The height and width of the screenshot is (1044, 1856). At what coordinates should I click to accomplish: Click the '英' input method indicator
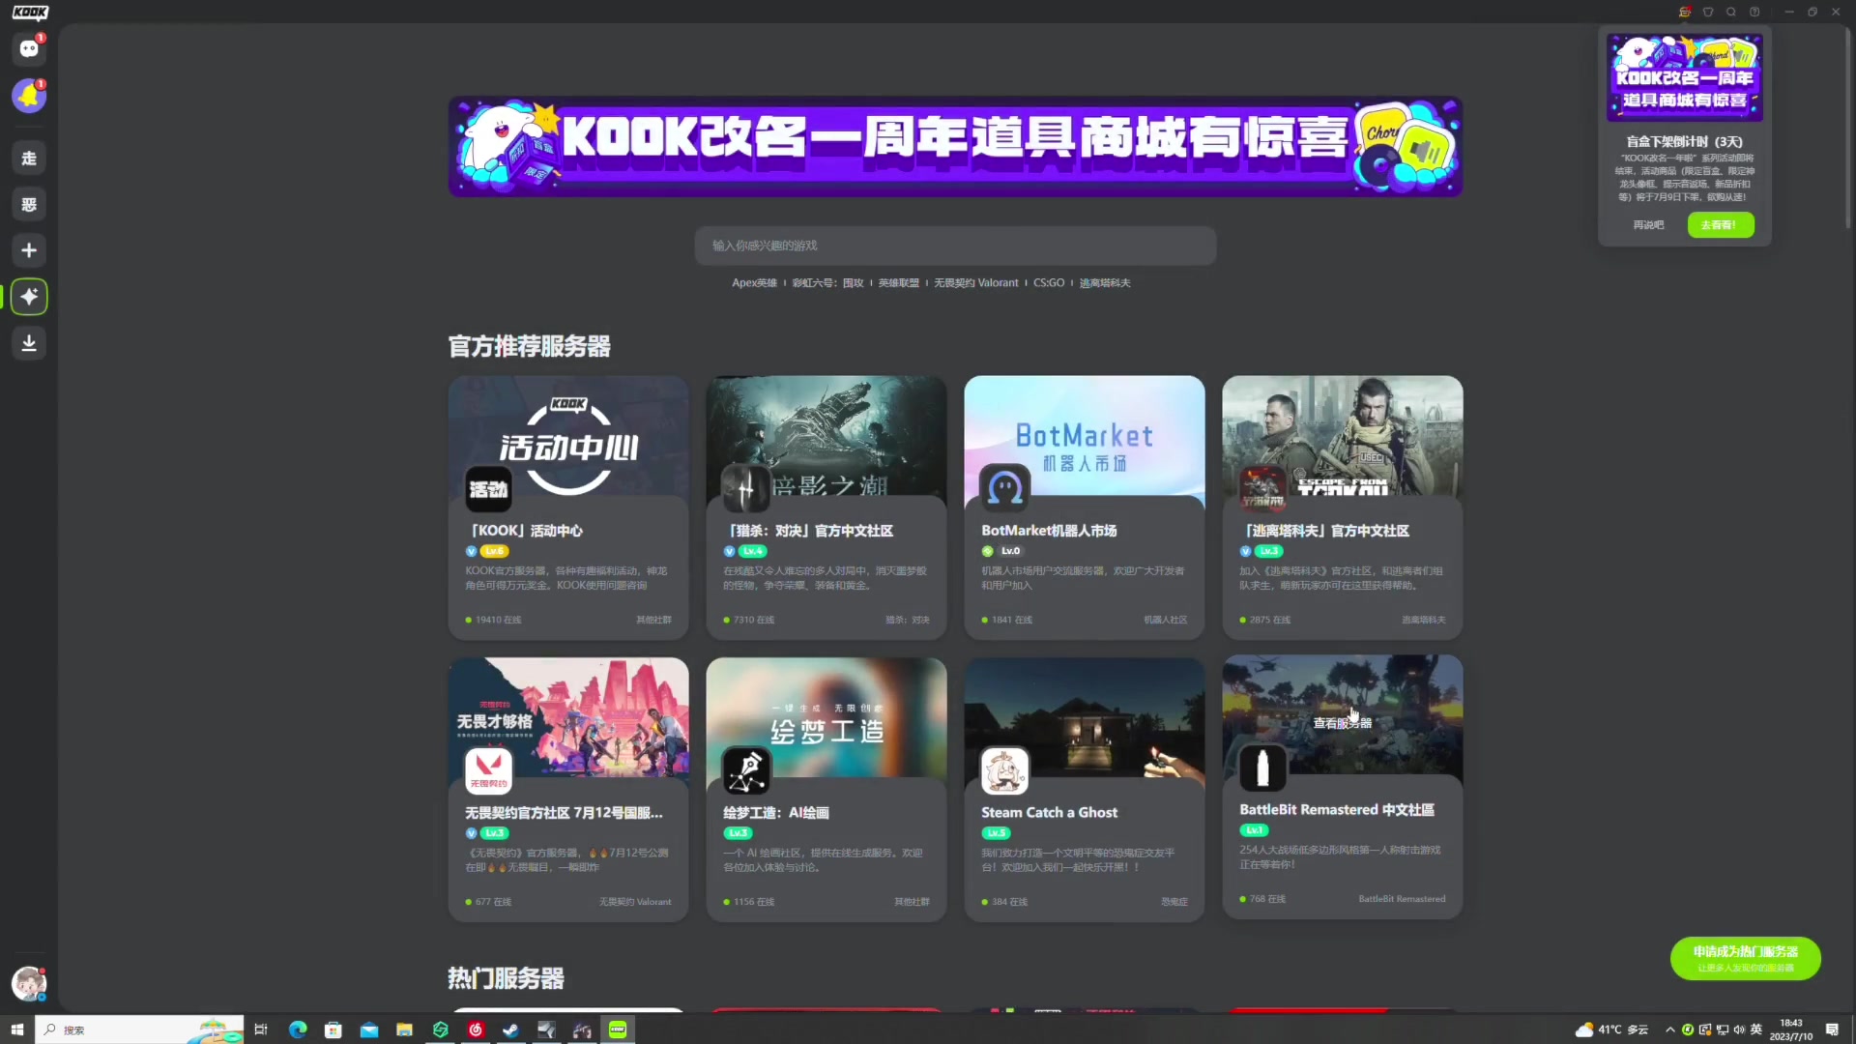(x=1756, y=1029)
